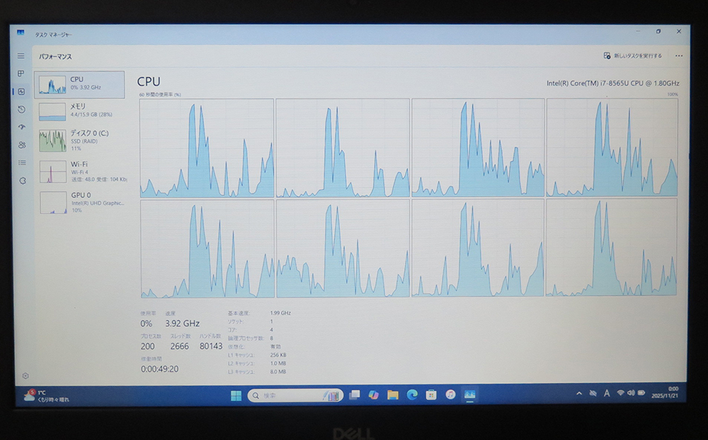Open Microsoft Store from the taskbar

[x=431, y=395]
